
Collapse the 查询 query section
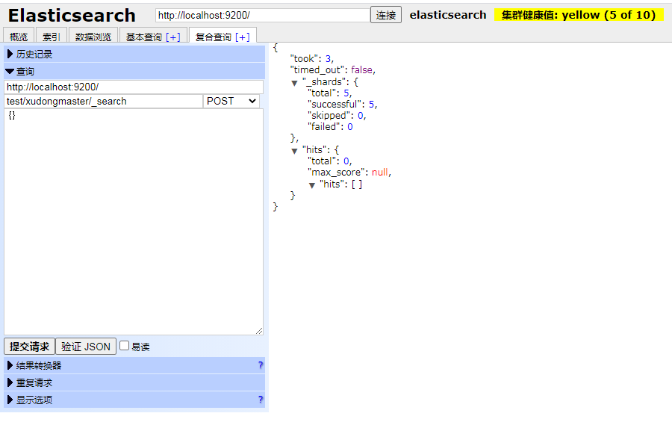click(134, 71)
